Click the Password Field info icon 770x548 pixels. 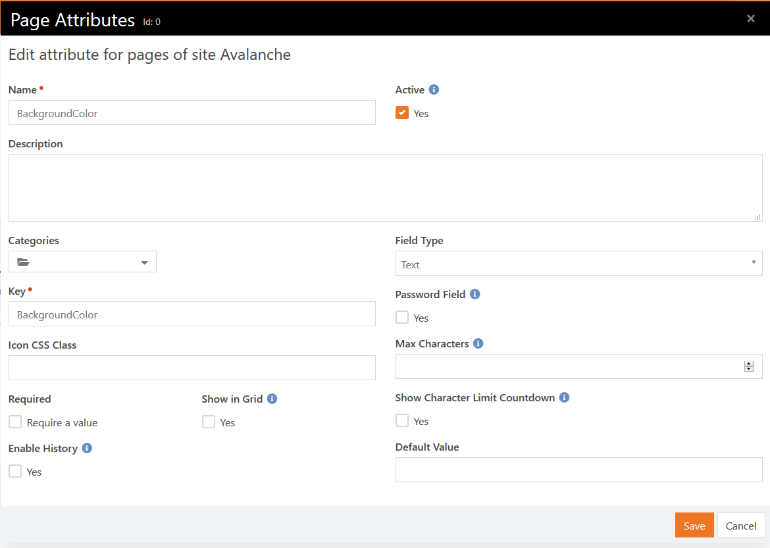pos(475,294)
